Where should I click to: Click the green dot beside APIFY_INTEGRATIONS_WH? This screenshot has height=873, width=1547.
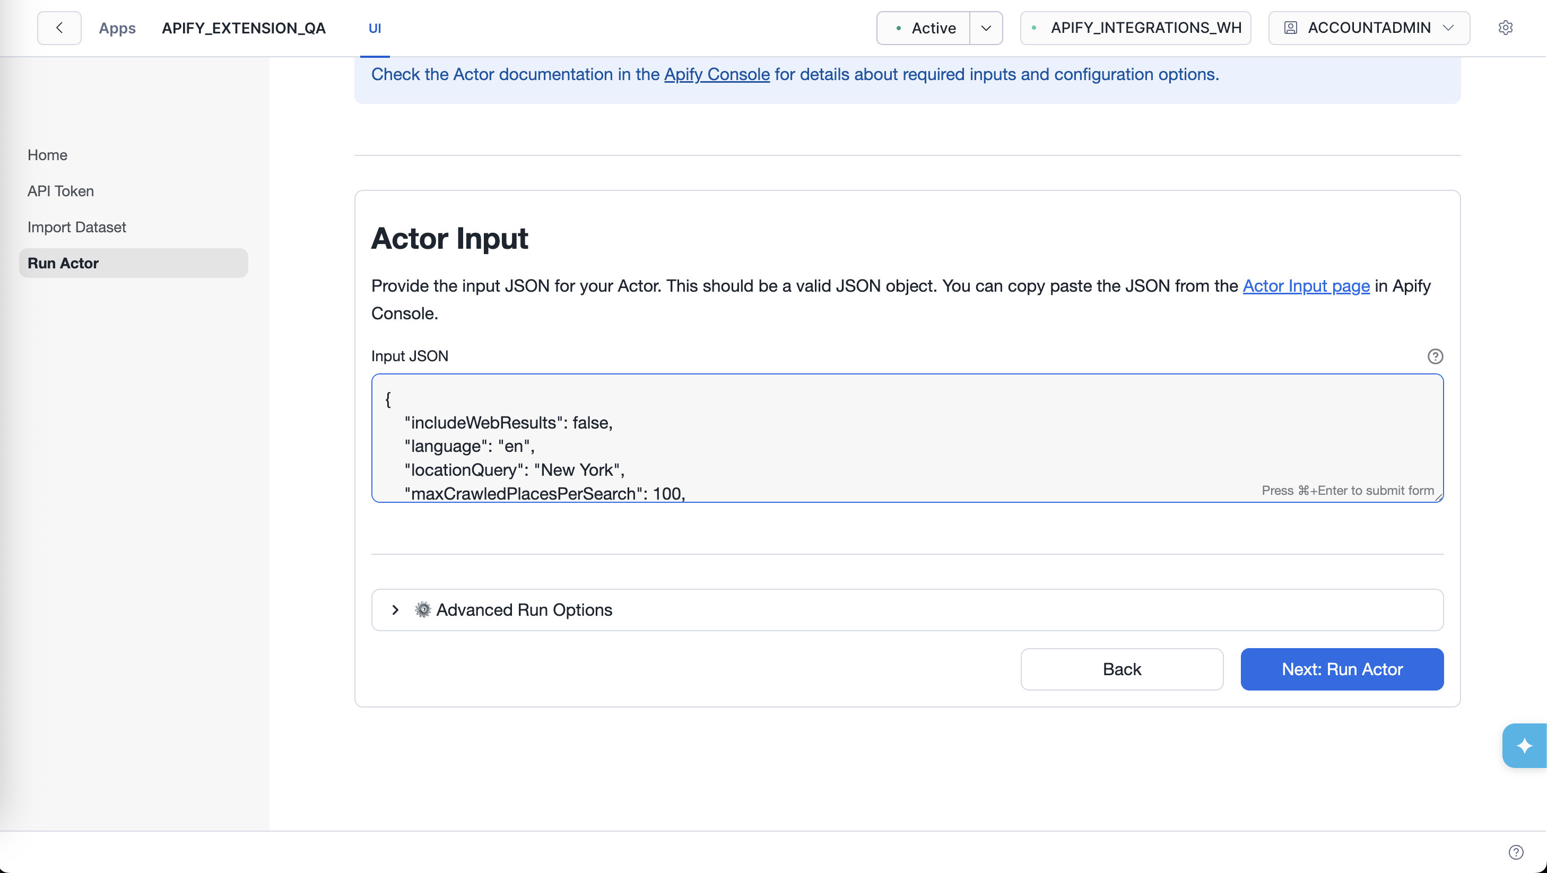tap(1034, 28)
